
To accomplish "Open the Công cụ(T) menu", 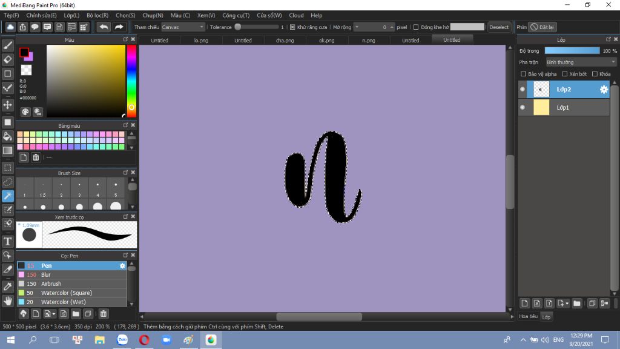I will (236, 15).
